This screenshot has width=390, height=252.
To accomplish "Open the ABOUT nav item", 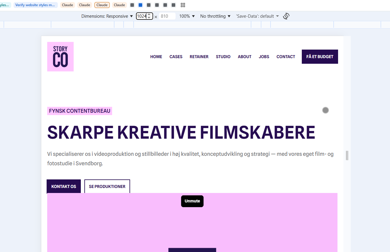I will [245, 57].
